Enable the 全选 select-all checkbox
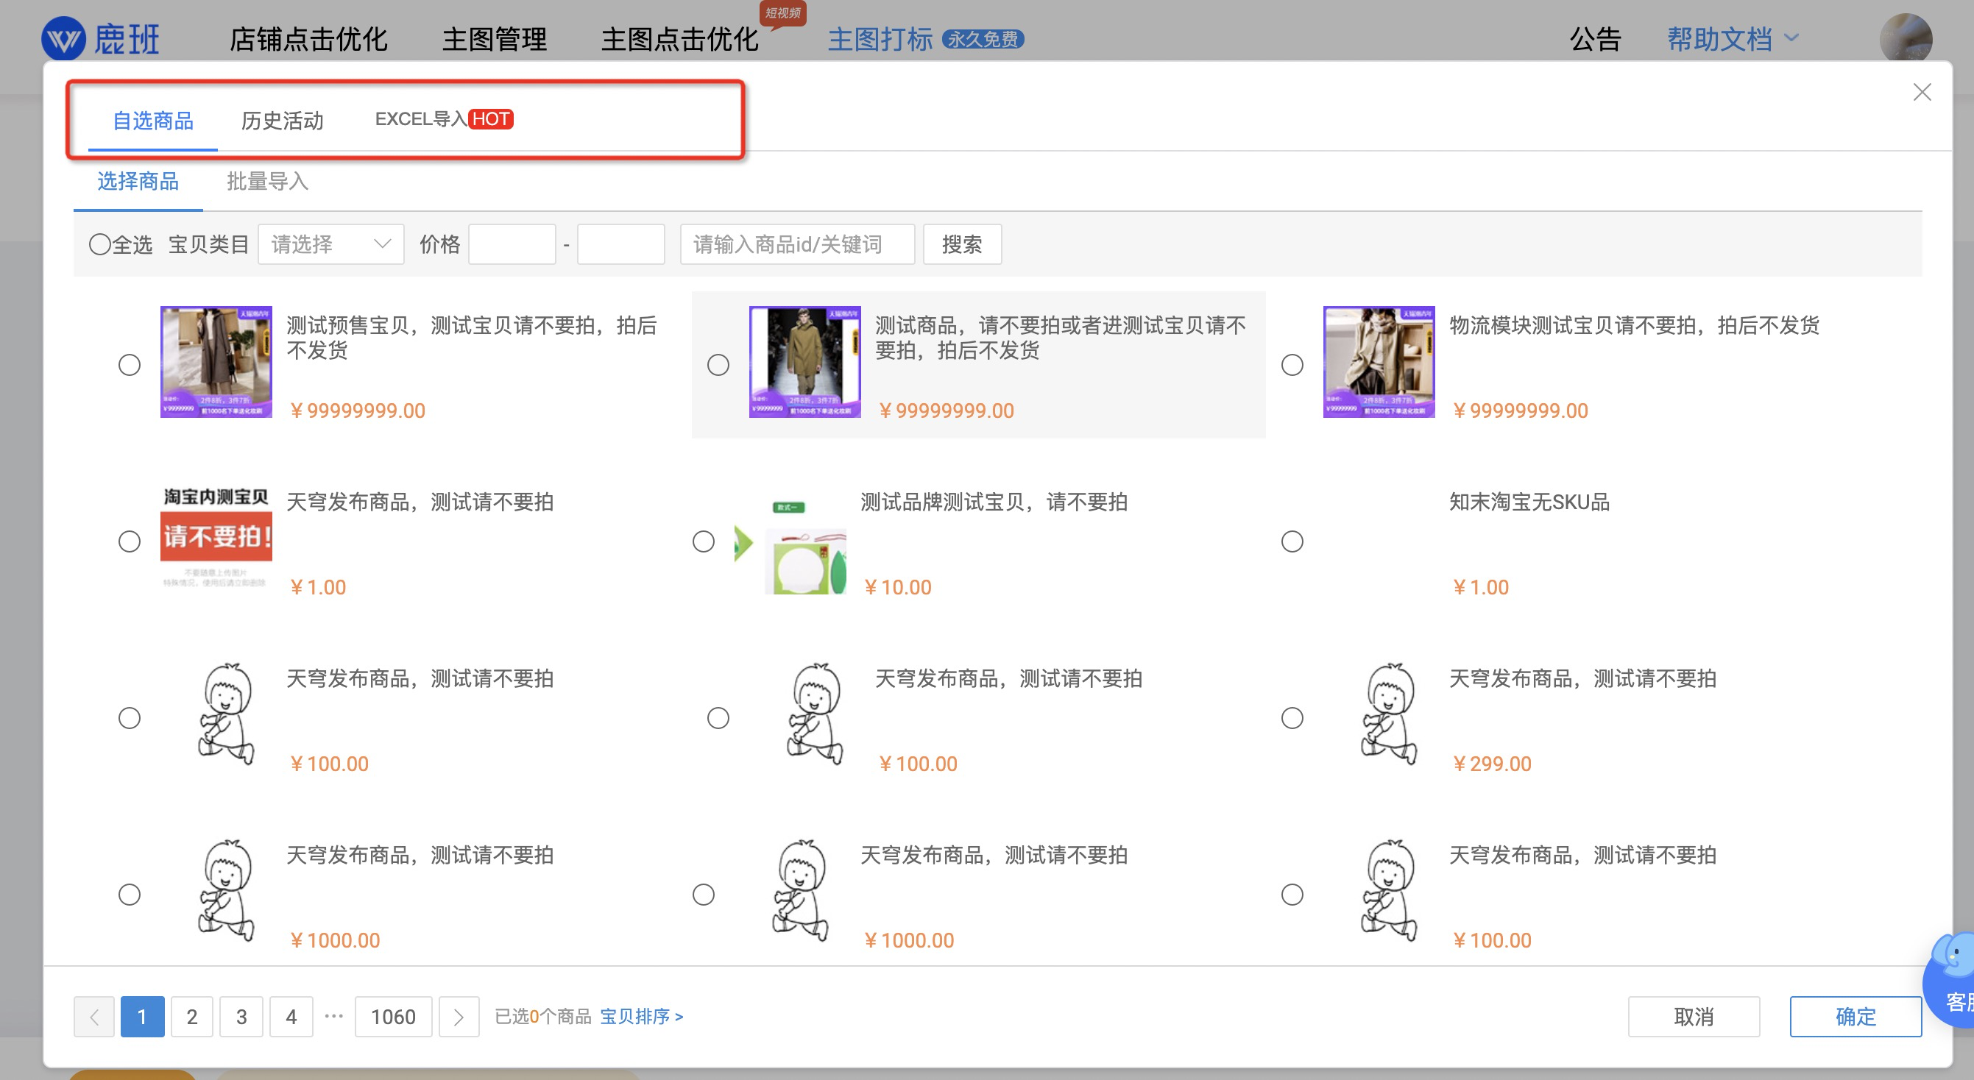Viewport: 1974px width, 1080px height. pos(100,244)
